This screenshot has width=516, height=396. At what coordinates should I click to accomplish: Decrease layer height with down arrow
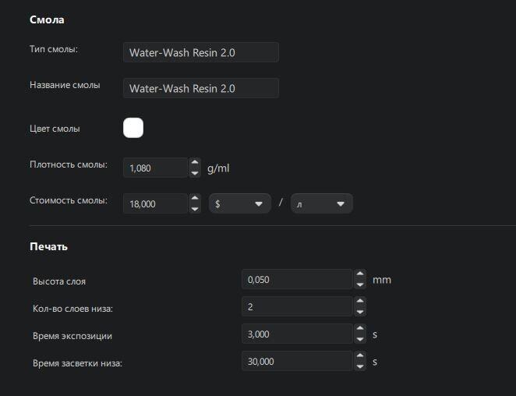[359, 284]
